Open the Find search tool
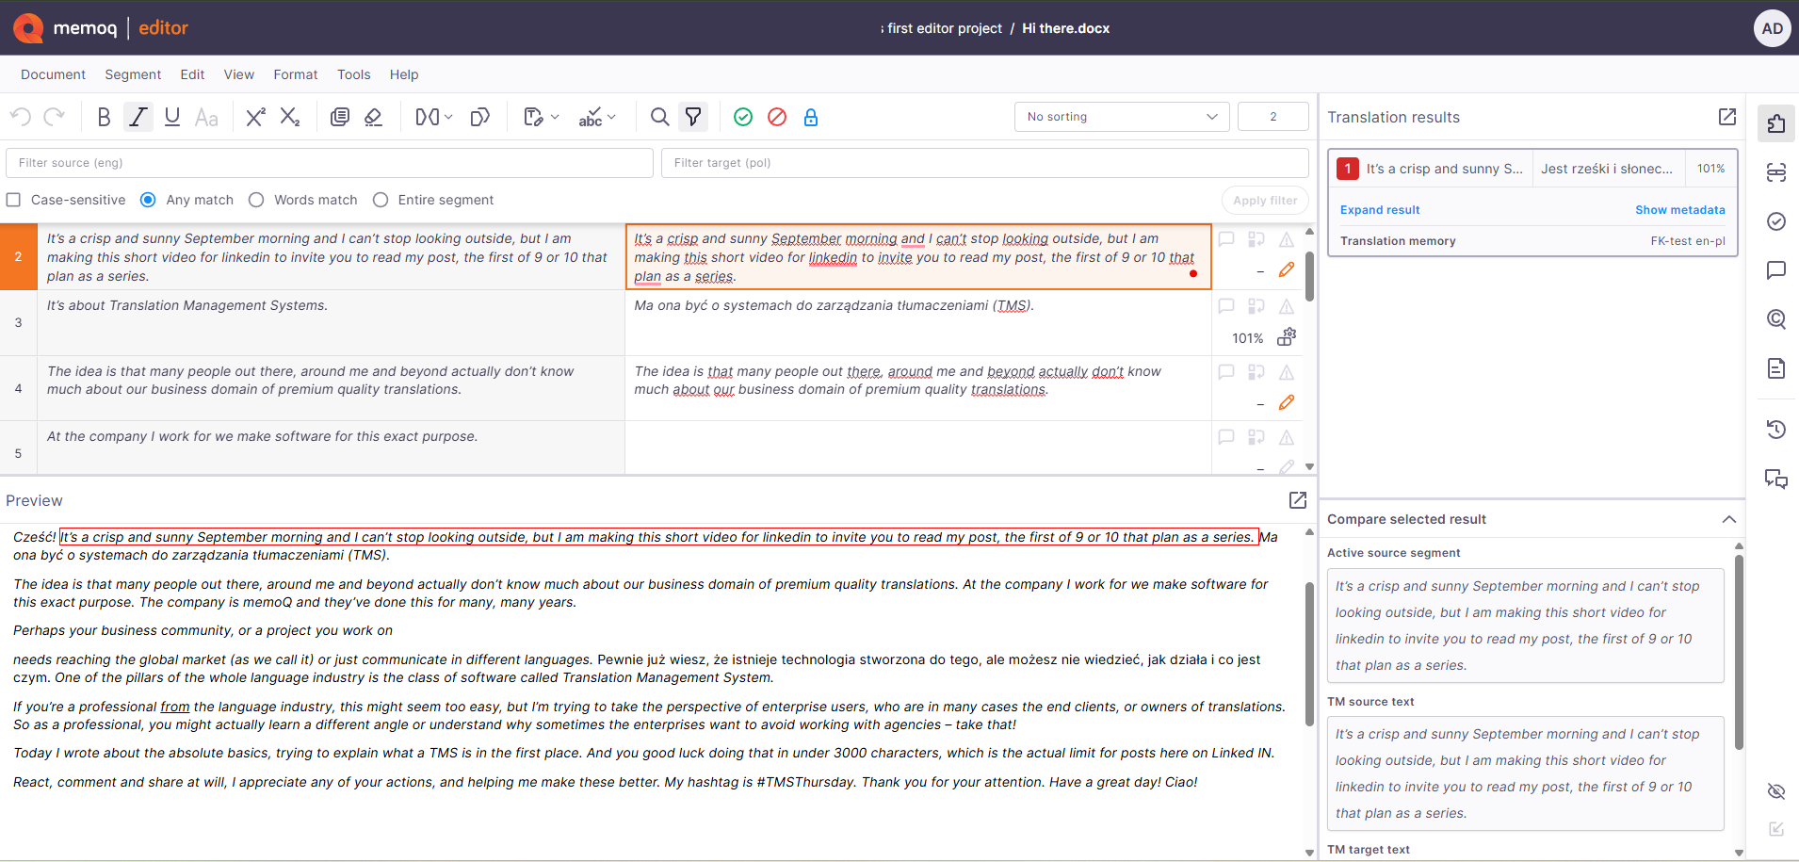The width and height of the screenshot is (1799, 862). pyautogui.click(x=659, y=117)
